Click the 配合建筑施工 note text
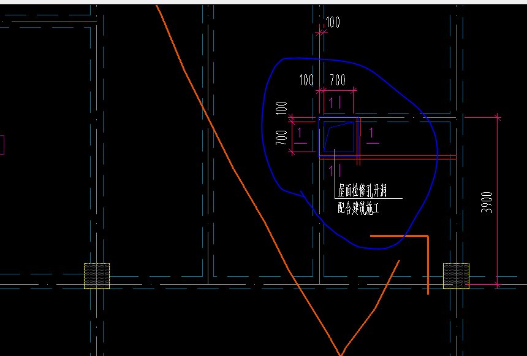 (x=358, y=209)
